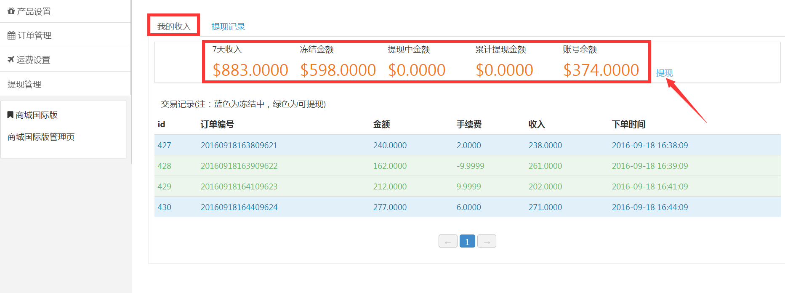Go to previous page arrow button
This screenshot has width=785, height=293.
tap(448, 241)
